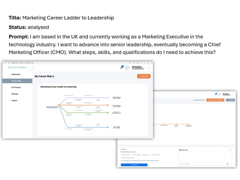Click the Marketing Executive label near Export button
This screenshot has height=180, width=240.
pos(199,100)
